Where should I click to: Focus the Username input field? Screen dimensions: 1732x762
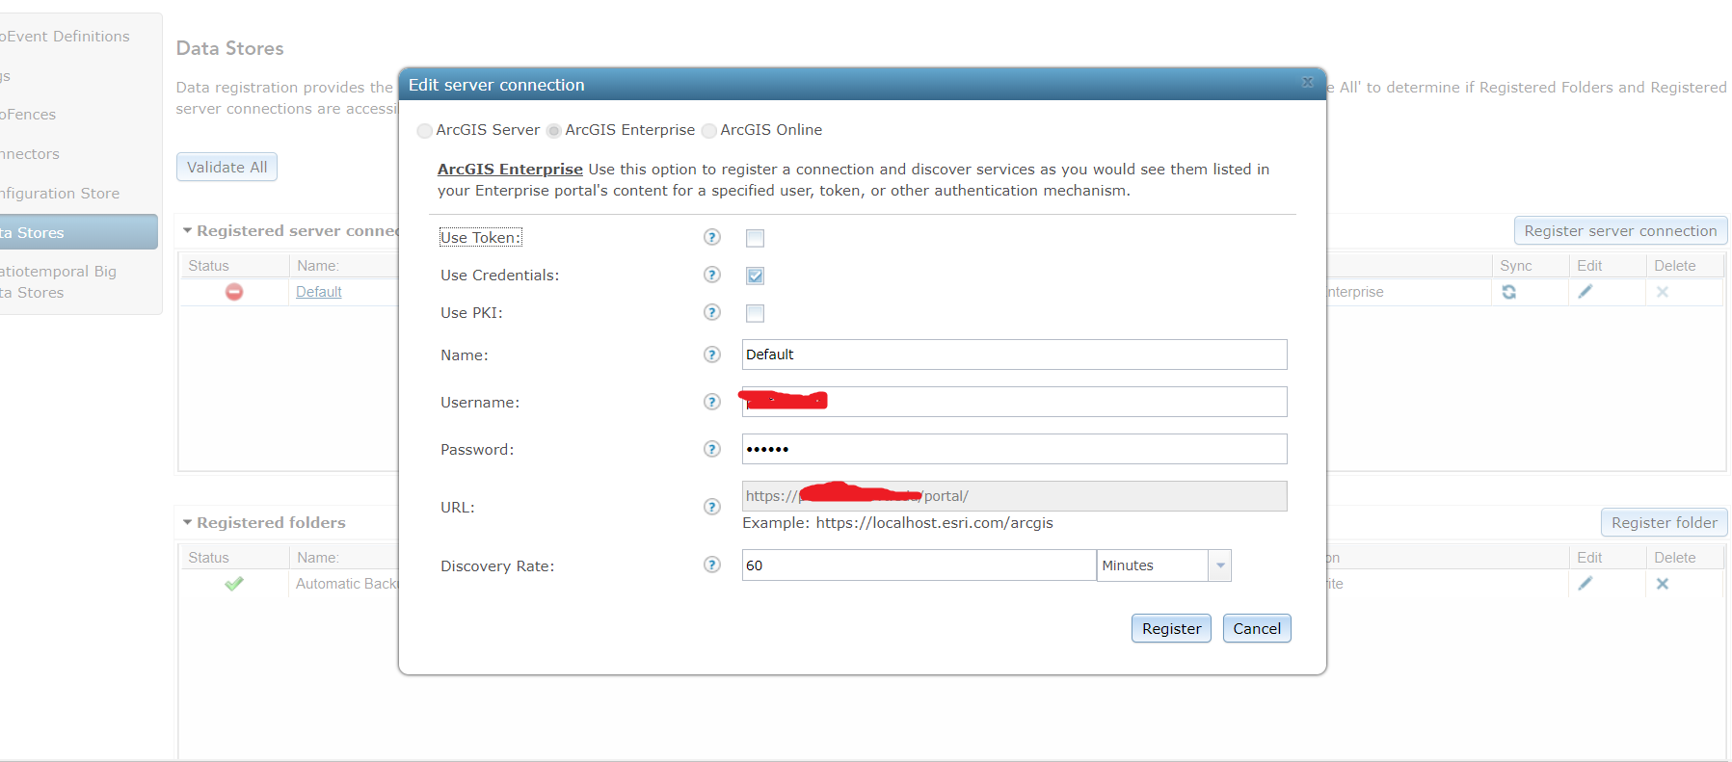click(x=1014, y=402)
